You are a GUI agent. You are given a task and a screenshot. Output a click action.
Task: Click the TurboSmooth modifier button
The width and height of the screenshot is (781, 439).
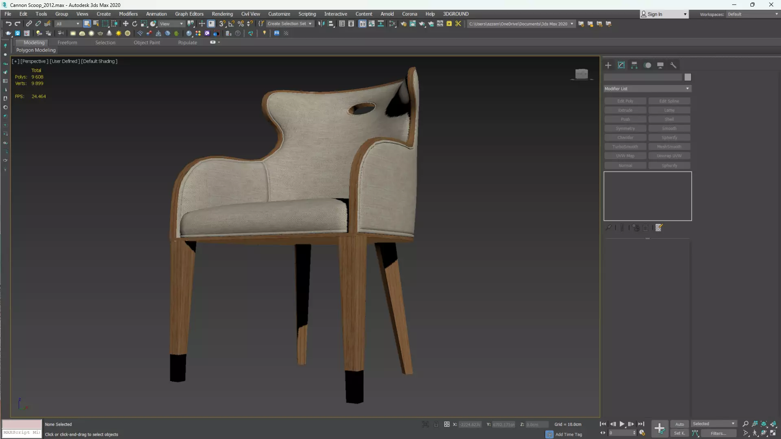625,146
